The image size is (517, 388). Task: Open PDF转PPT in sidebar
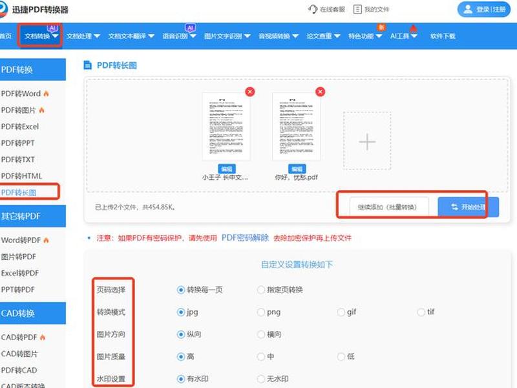click(17, 143)
